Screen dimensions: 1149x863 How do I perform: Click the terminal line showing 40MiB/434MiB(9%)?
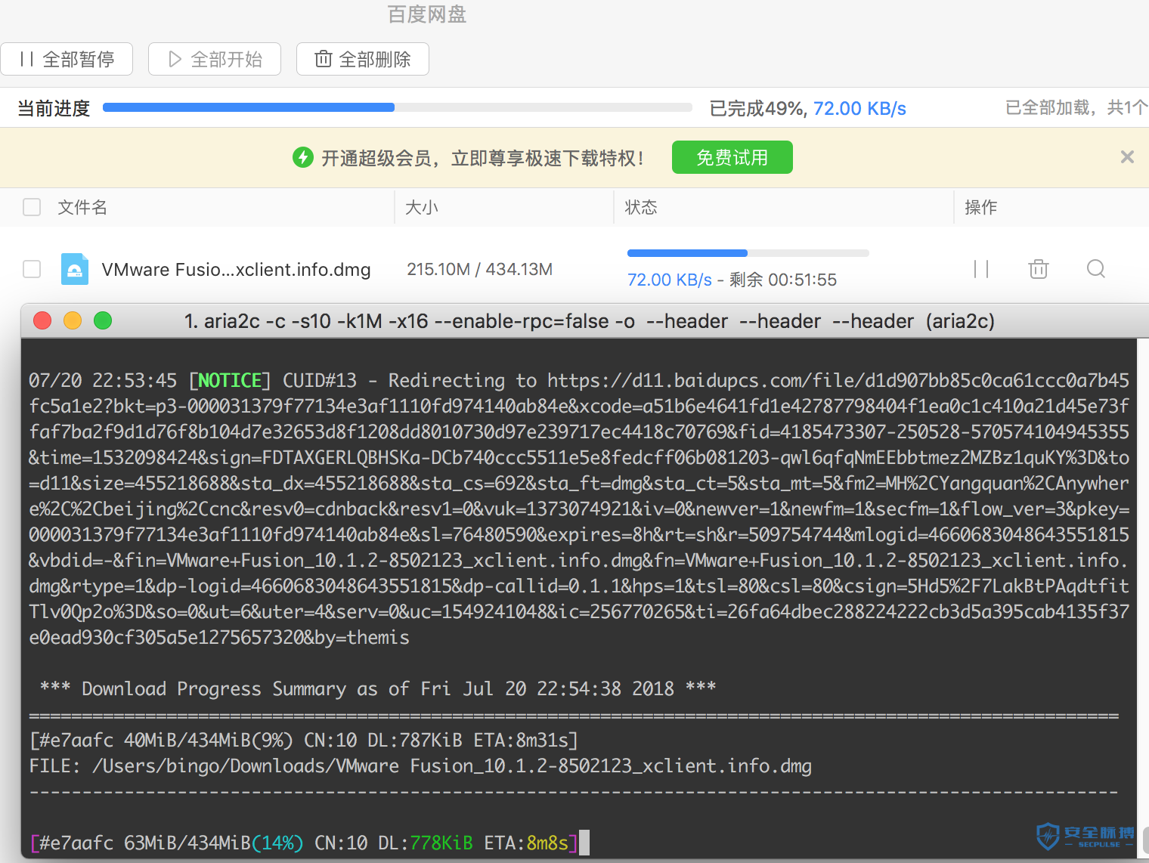click(x=304, y=740)
